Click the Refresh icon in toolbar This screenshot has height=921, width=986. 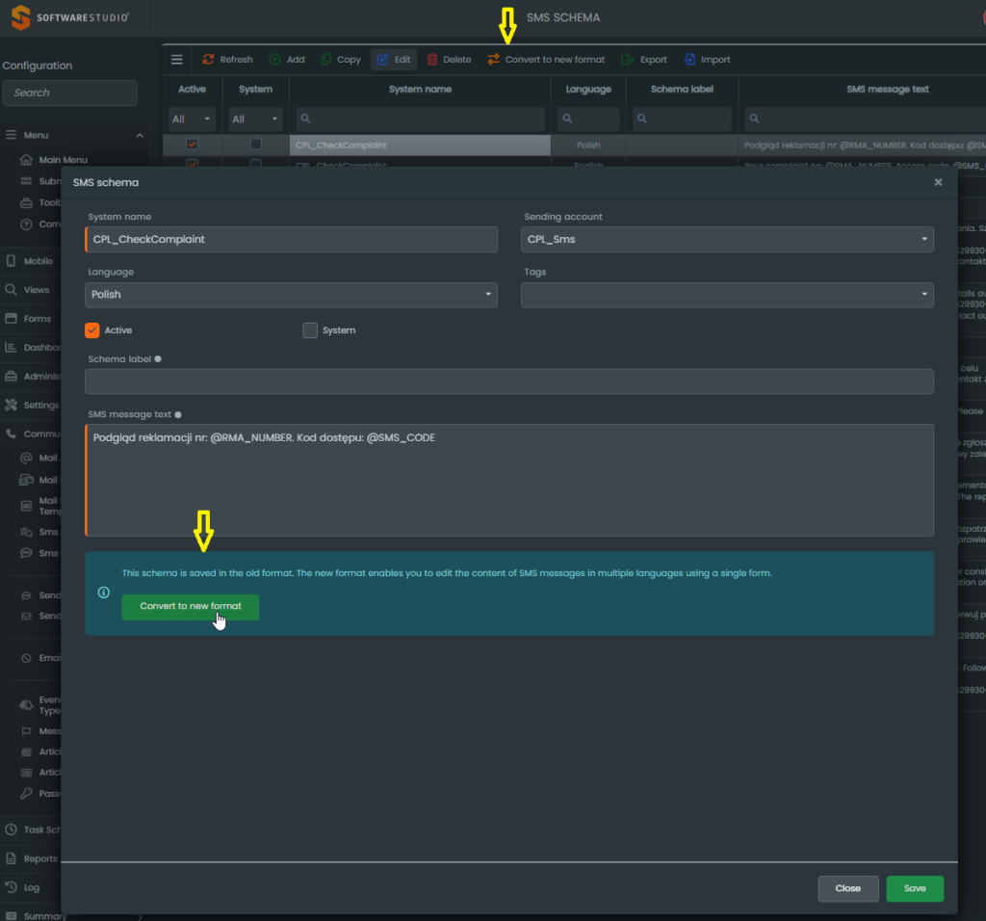point(208,60)
